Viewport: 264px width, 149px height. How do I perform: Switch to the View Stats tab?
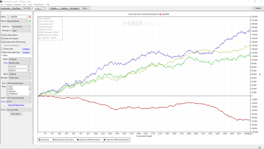click(27, 8)
